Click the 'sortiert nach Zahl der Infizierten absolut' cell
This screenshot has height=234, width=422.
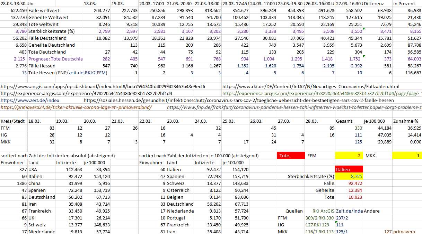58,156
